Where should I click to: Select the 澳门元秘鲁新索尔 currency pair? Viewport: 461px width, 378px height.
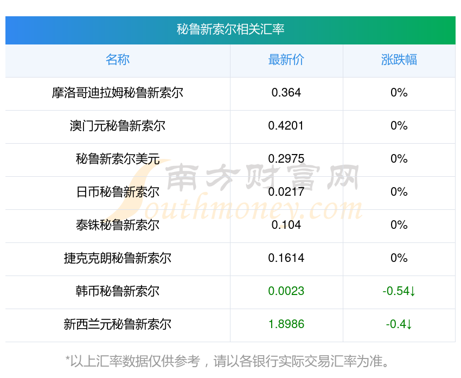coord(118,126)
